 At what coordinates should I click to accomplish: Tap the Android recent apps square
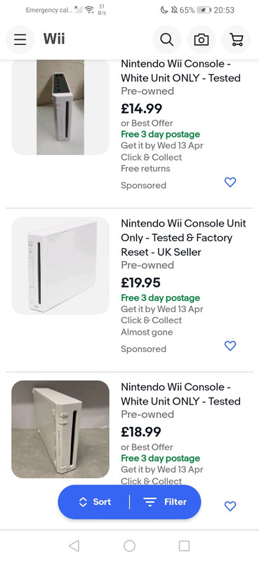[184, 546]
